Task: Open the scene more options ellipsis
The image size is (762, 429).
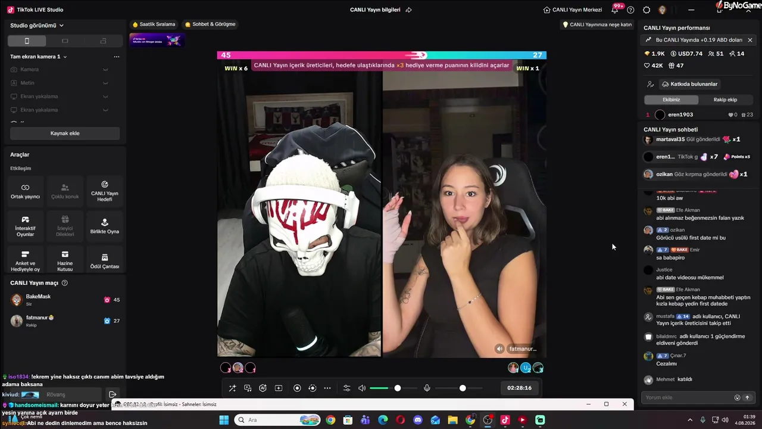Action: 117,57
